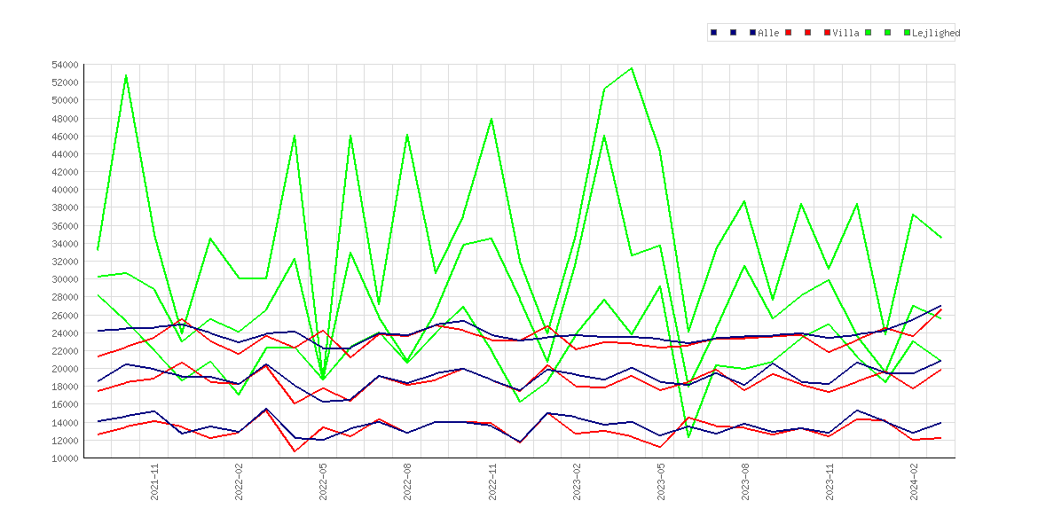Click the red swatch beside the Villa label
1038x532 pixels.
828,33
